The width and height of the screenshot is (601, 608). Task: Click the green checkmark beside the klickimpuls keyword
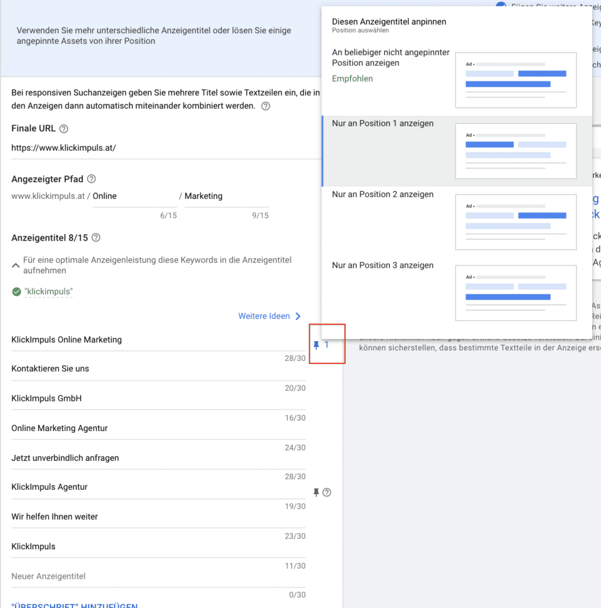tap(17, 292)
